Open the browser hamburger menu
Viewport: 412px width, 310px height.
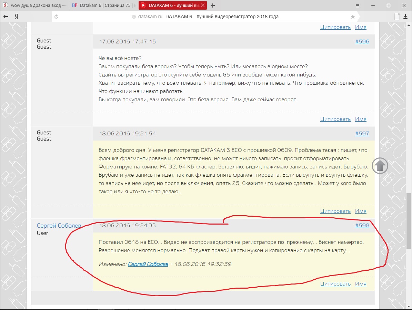[357, 6]
